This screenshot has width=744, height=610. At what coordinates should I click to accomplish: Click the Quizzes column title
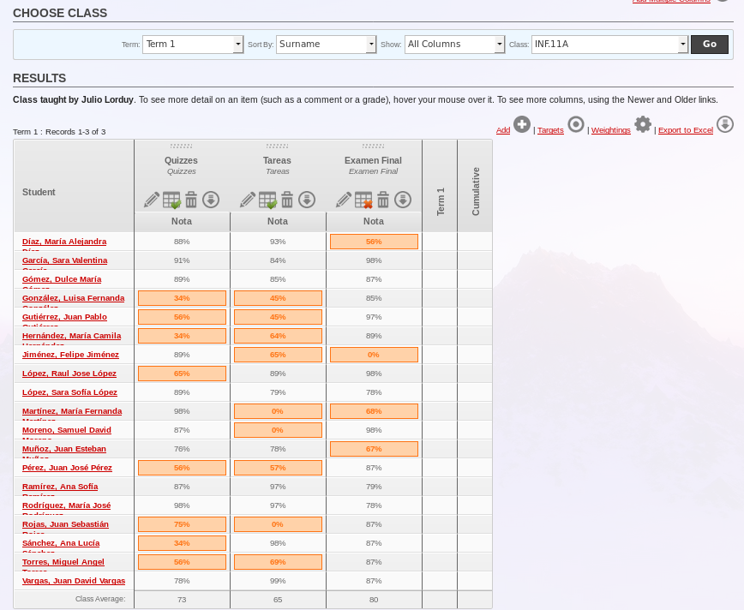181,160
